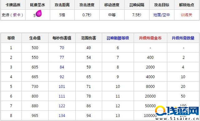Click the 召唤骷髅等级 column header
Screen dimensions: 200x121
[118, 38]
